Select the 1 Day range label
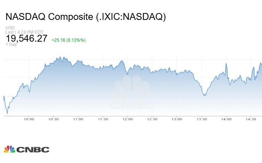The width and height of the screenshot is (262, 163). (12, 45)
